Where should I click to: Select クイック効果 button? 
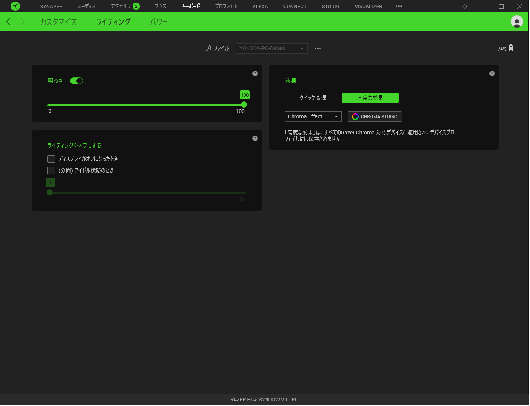tap(313, 98)
